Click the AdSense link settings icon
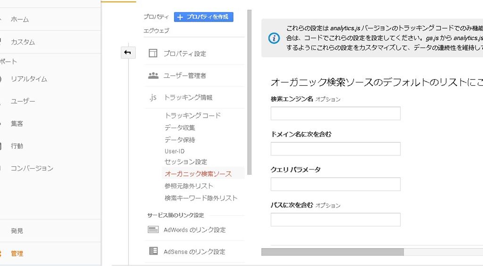Viewport: 483px width, 266px height. pos(153,251)
